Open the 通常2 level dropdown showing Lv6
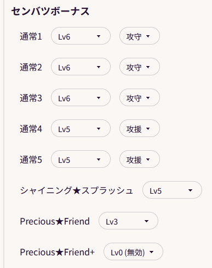 coord(81,67)
